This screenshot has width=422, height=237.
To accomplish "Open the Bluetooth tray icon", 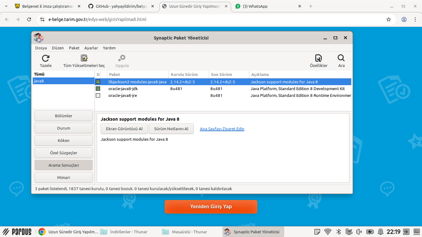I will (338, 232).
